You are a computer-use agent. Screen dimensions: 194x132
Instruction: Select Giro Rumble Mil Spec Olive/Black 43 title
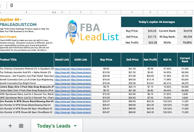[x=27, y=112]
